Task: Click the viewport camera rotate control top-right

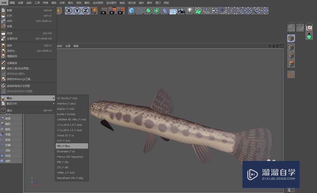Action: pyautogui.click(x=277, y=46)
